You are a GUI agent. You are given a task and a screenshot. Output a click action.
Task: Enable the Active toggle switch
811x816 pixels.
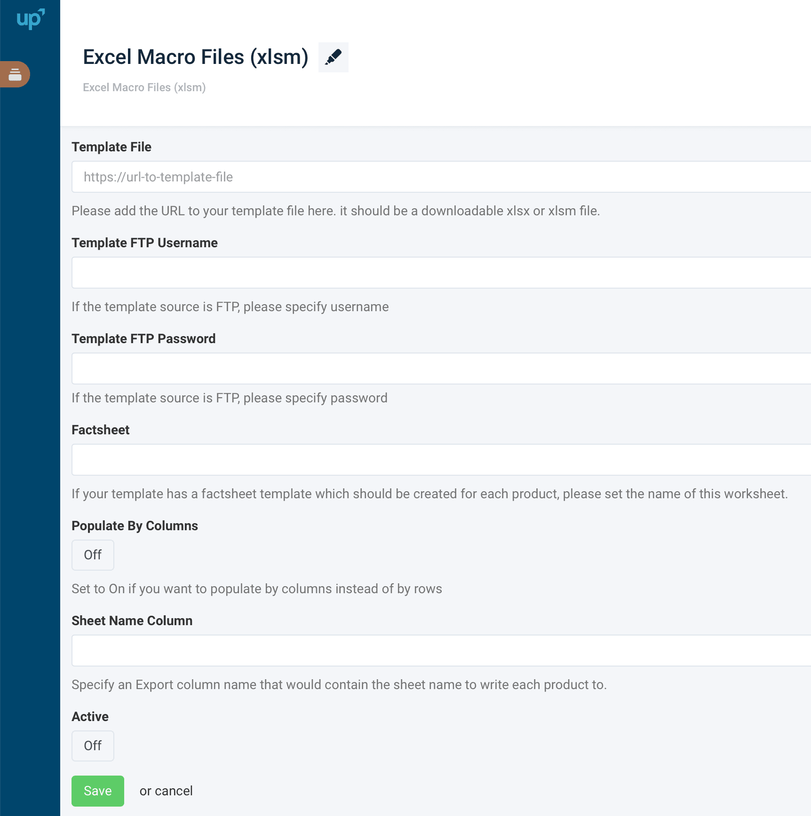pos(93,746)
